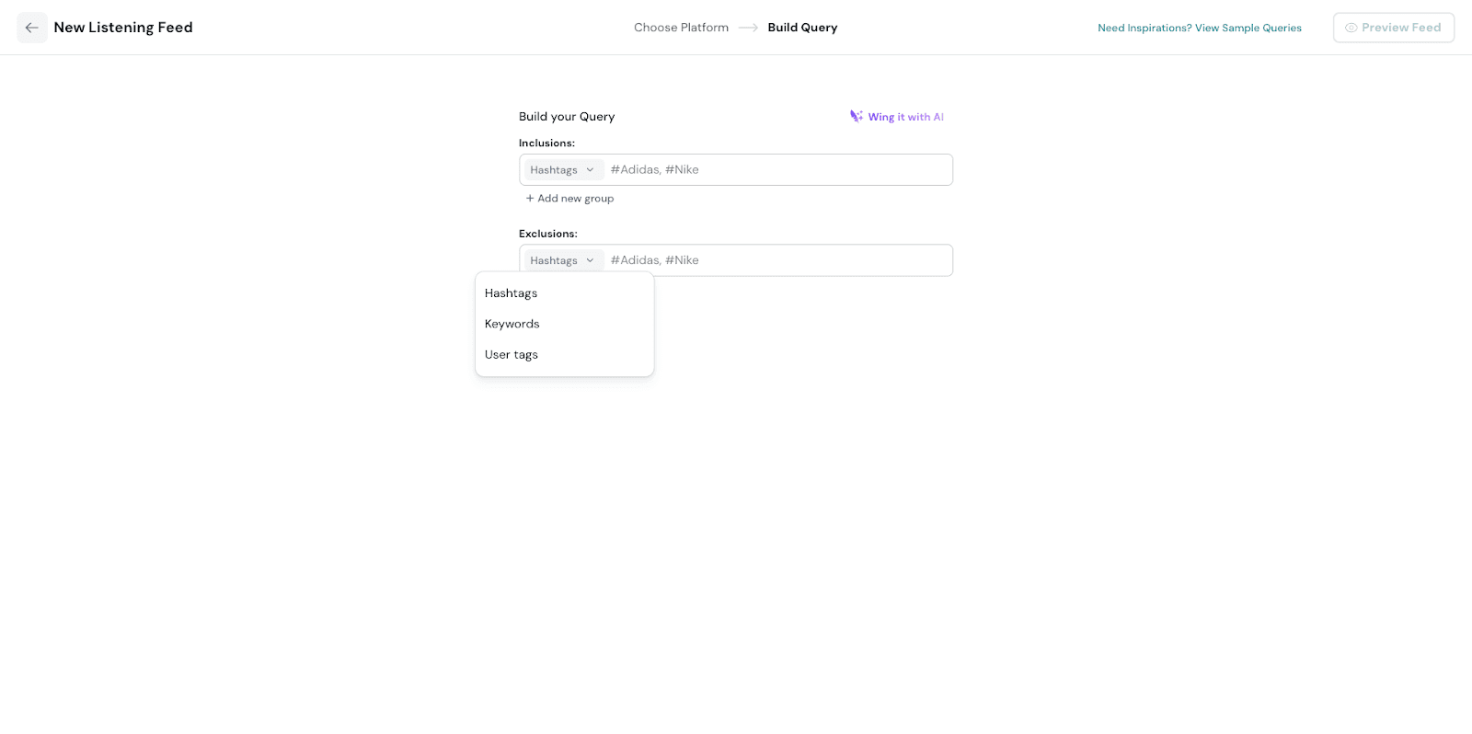Go to the Choose Platform step

coord(681,28)
